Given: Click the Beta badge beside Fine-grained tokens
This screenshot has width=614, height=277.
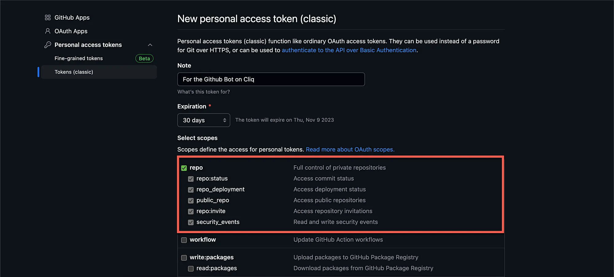Looking at the screenshot, I should [x=144, y=58].
